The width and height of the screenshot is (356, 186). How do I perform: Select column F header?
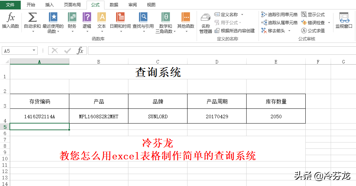point(318,61)
